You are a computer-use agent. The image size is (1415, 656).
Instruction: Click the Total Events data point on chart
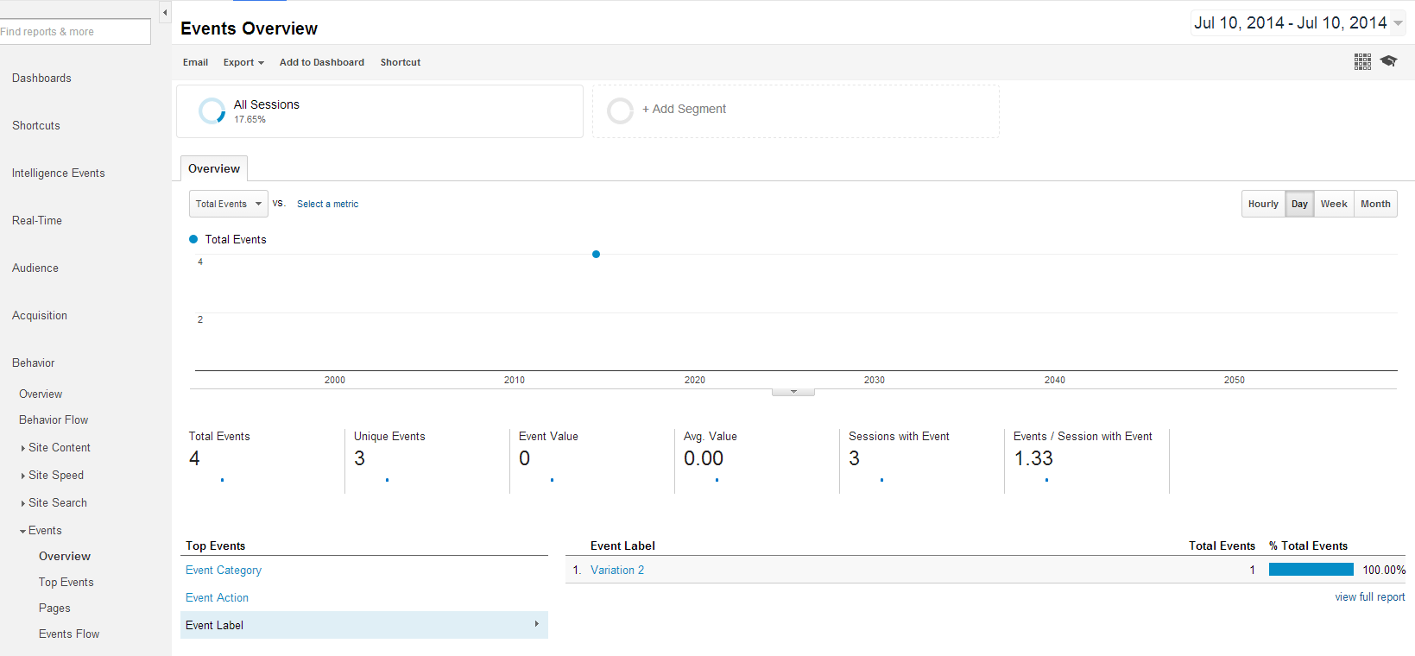(596, 254)
